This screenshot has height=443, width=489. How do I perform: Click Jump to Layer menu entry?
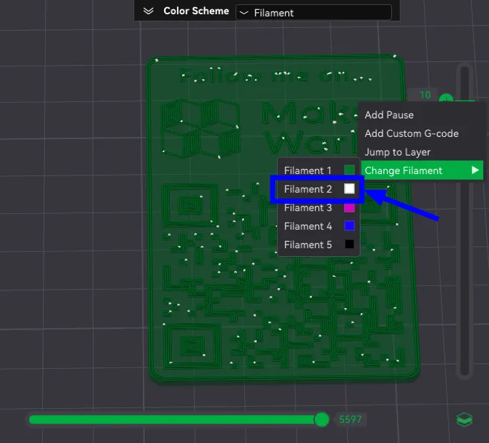tap(397, 152)
